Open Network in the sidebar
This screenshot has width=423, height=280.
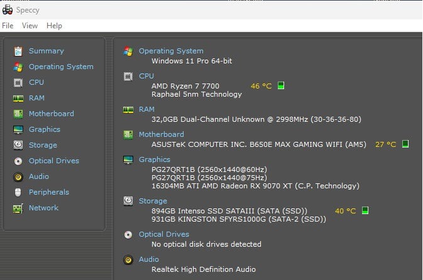tap(43, 208)
